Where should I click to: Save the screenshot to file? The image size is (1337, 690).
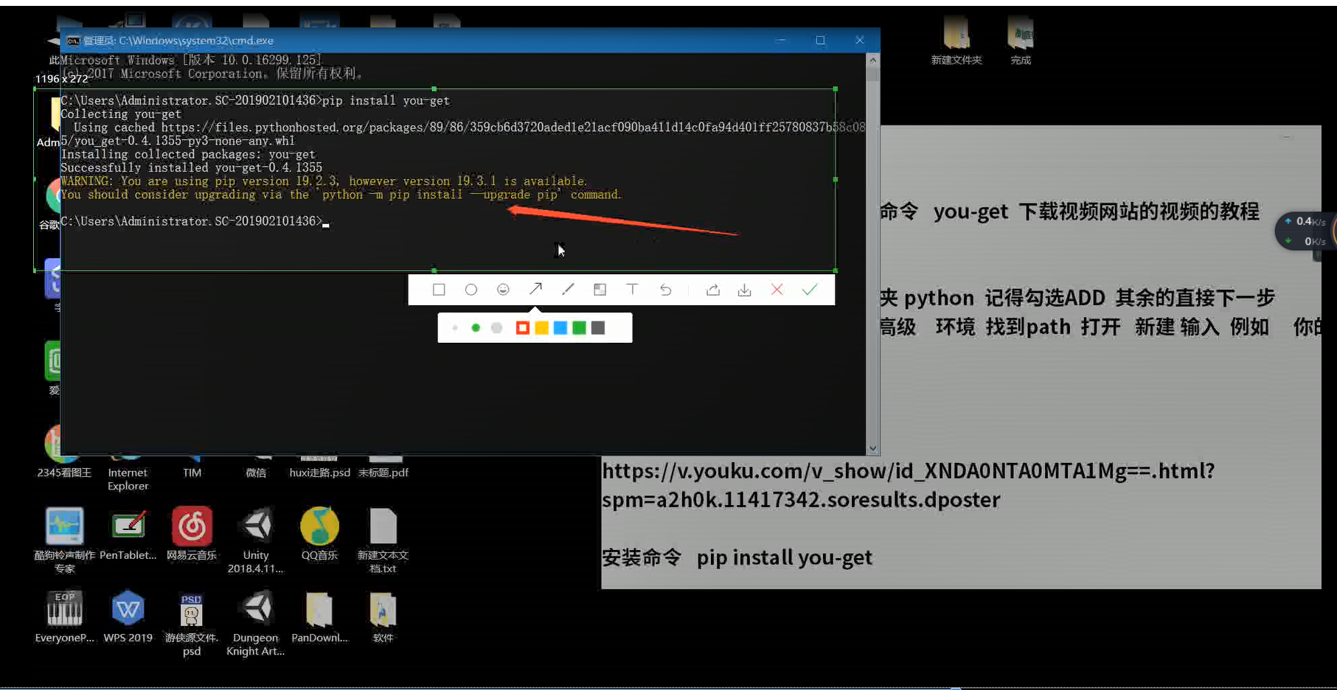tap(745, 290)
